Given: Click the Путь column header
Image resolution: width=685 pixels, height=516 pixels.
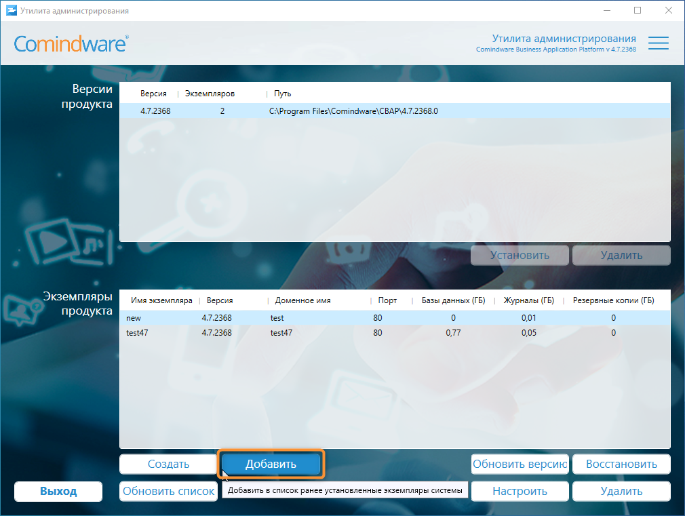Looking at the screenshot, I should coord(282,94).
